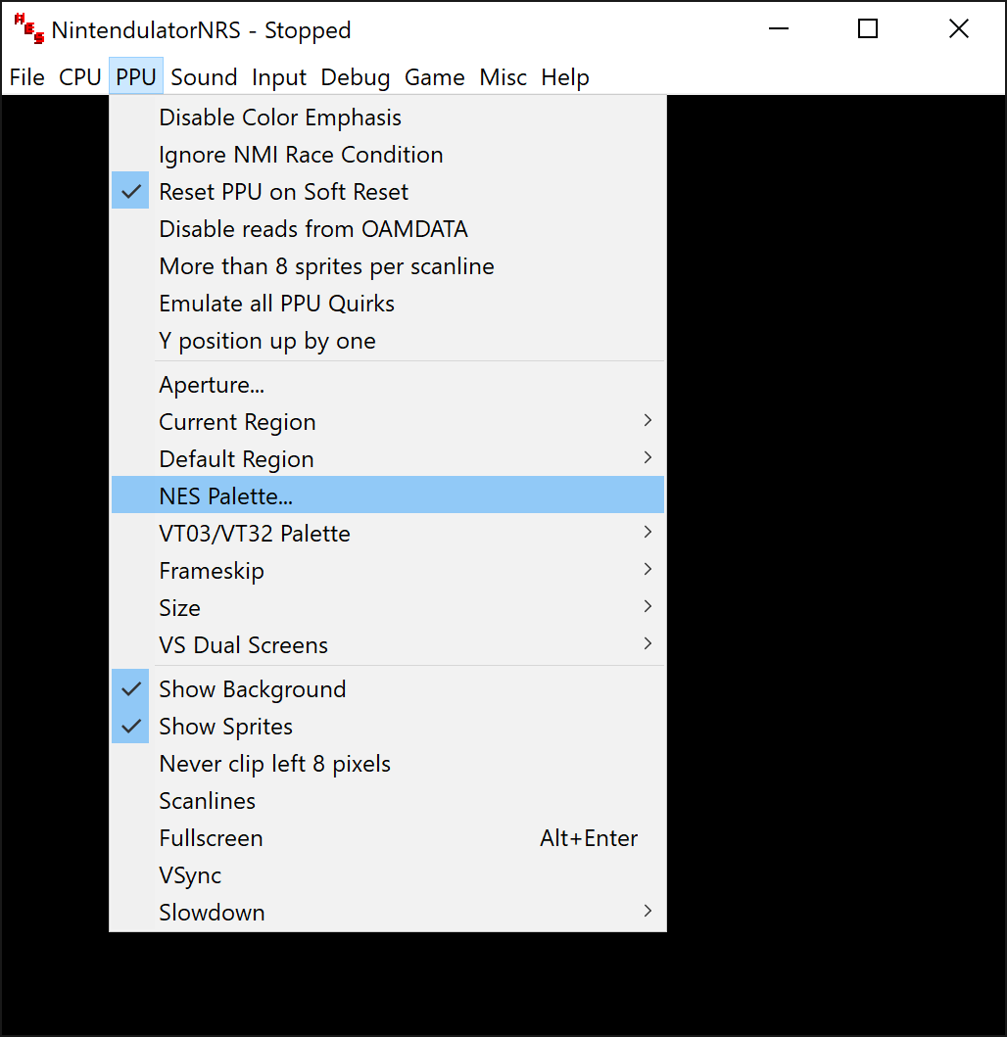Open the Aperture... dialog
1007x1037 pixels.
click(388, 385)
